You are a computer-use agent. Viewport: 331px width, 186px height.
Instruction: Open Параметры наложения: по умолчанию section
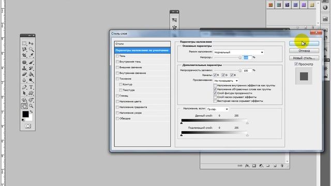click(143, 51)
